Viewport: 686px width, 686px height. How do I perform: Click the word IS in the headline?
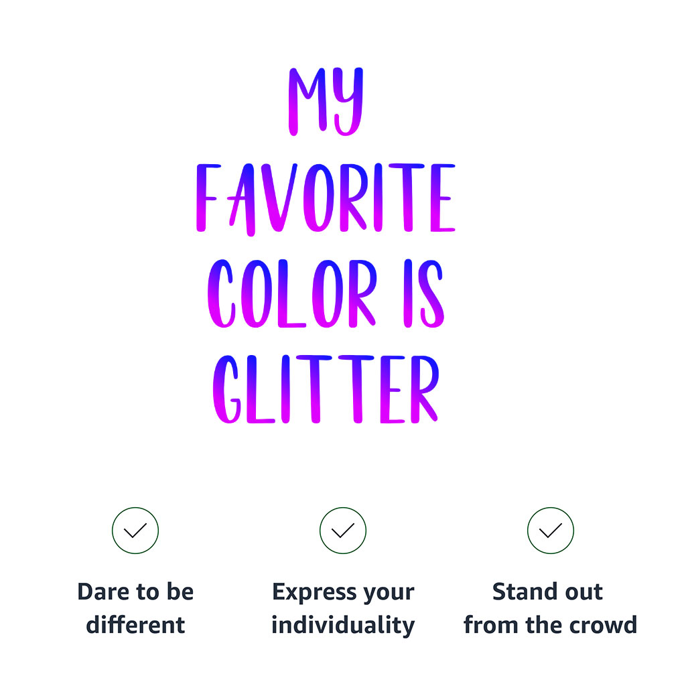coord(423,295)
